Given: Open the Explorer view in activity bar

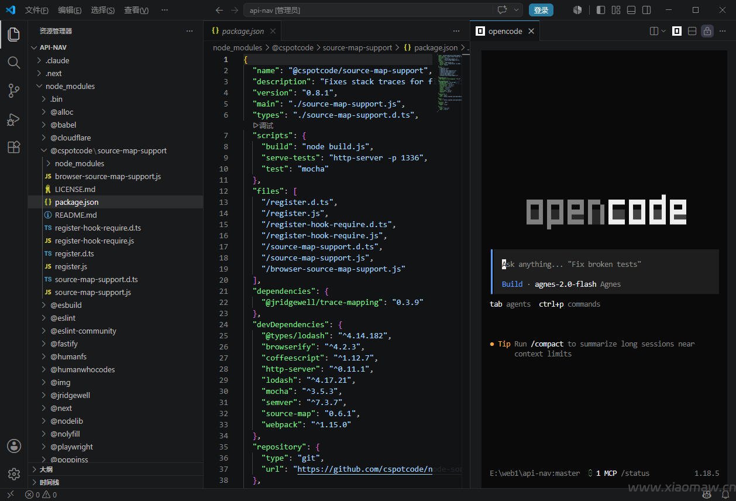Looking at the screenshot, I should 14,35.
